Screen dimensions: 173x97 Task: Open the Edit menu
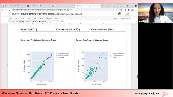click(x=16, y=18)
